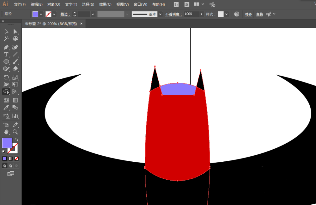Select the Artboard tool

(6, 125)
